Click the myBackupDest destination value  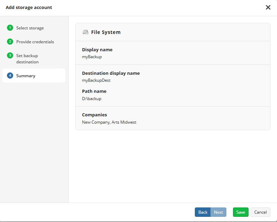(96, 80)
